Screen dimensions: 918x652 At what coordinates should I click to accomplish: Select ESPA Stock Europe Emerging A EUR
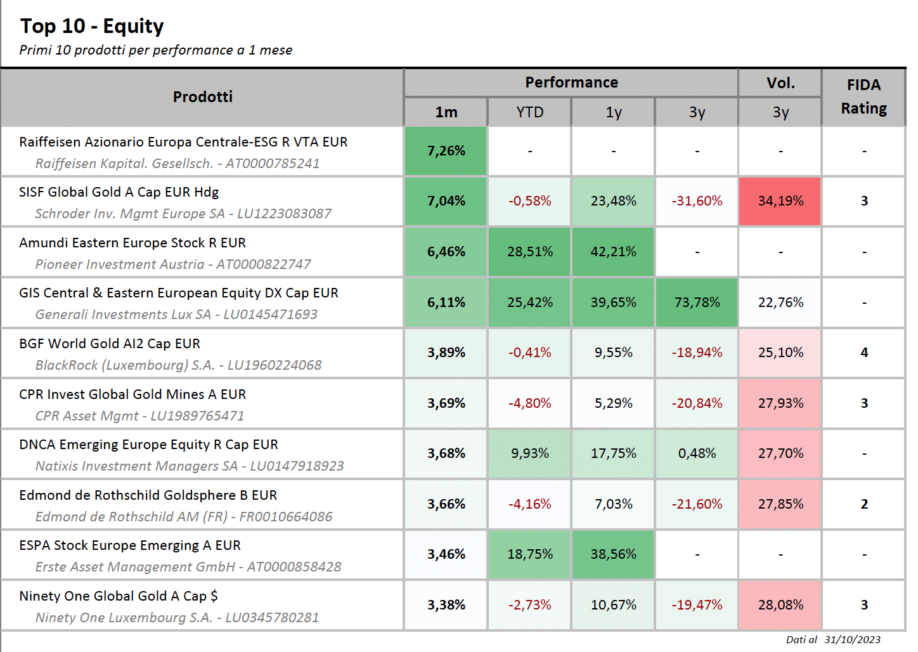click(130, 545)
